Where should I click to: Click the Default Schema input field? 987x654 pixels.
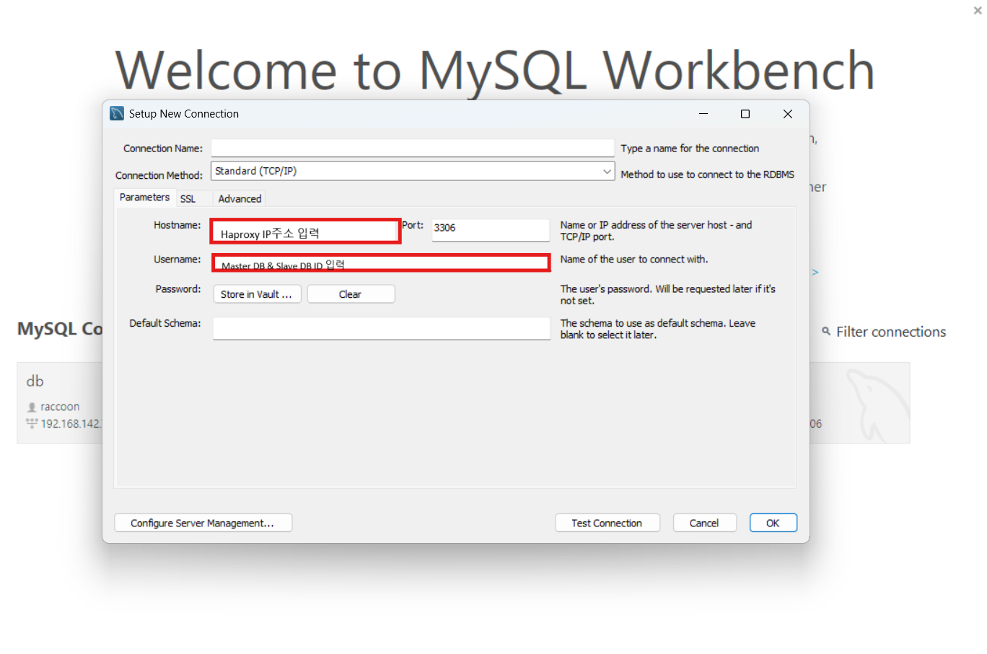coord(382,328)
